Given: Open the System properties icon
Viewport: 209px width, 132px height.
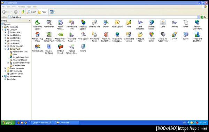Looking at the screenshot, I should [186, 36].
